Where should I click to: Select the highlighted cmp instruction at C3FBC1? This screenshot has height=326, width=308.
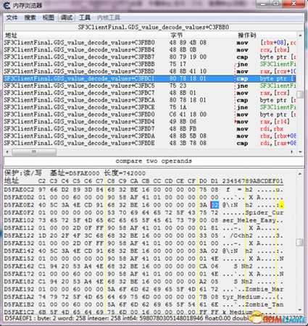coord(149,79)
